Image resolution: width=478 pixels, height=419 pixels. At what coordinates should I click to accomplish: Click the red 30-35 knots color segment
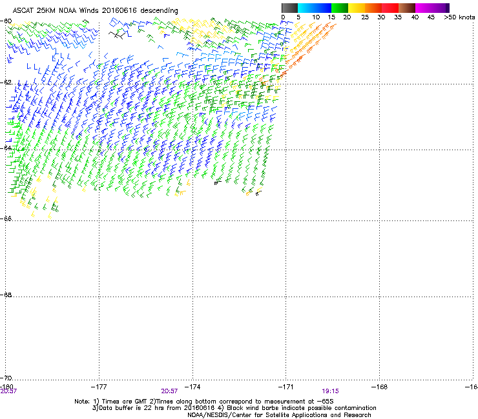[x=390, y=8]
